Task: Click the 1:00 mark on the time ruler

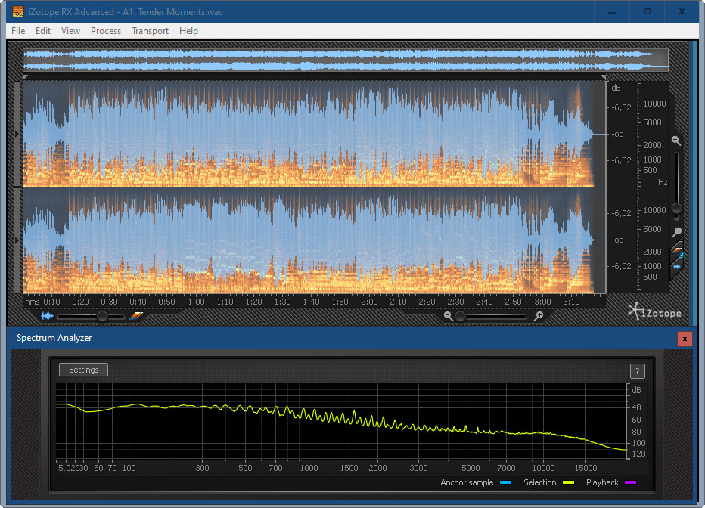Action: click(196, 302)
